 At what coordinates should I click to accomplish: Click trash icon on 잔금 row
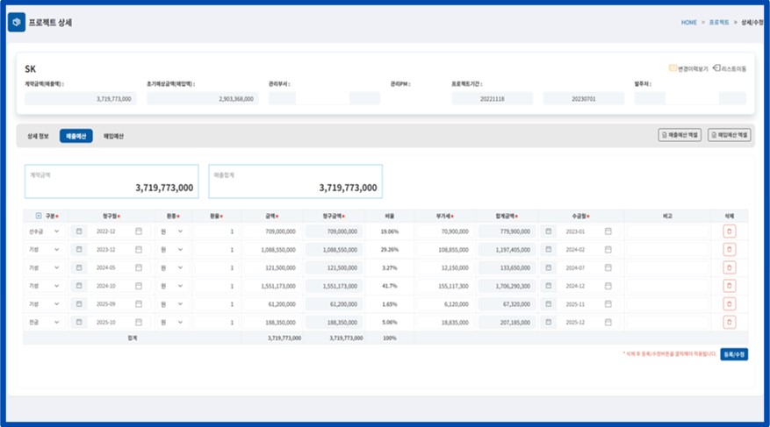(729, 322)
